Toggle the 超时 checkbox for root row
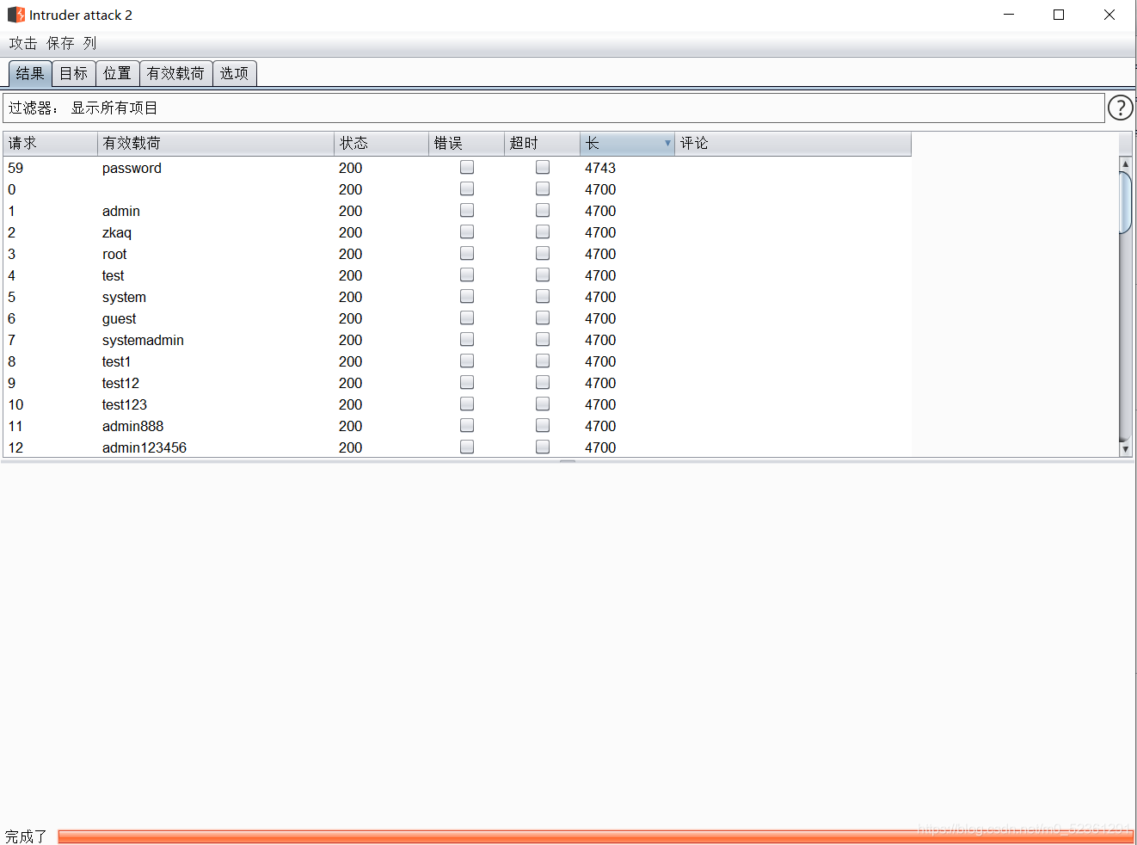This screenshot has height=845, width=1137. pyautogui.click(x=543, y=253)
